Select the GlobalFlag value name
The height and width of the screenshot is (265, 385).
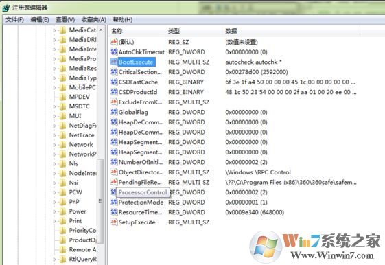(133, 112)
